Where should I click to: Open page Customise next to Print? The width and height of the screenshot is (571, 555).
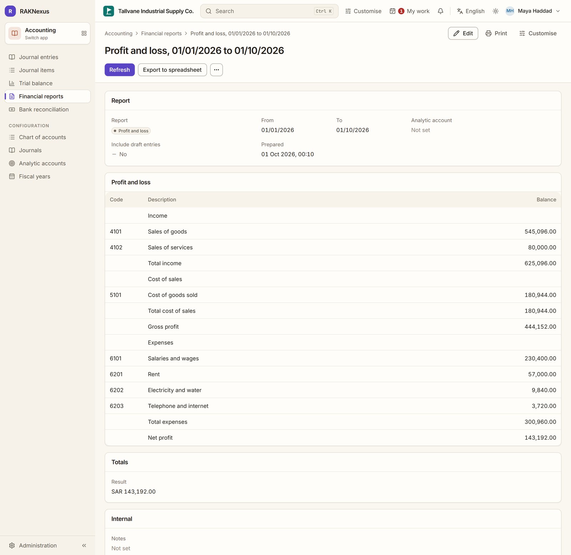(x=538, y=33)
